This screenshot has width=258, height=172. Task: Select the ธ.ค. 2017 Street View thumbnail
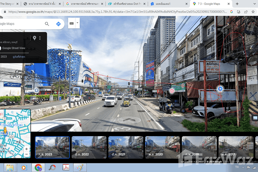click(x=236, y=147)
